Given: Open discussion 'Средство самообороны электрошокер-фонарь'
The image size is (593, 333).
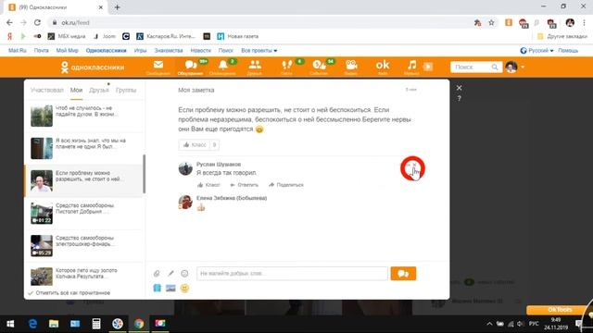Looking at the screenshot, I should point(84,246).
